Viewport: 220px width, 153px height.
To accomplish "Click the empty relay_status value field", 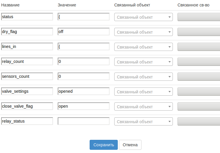I will tap(83, 121).
